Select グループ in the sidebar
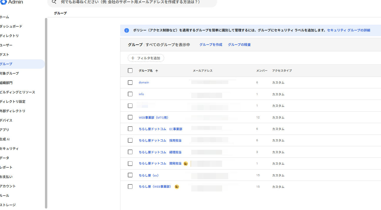Image resolution: width=381 pixels, height=210 pixels. 22,64
